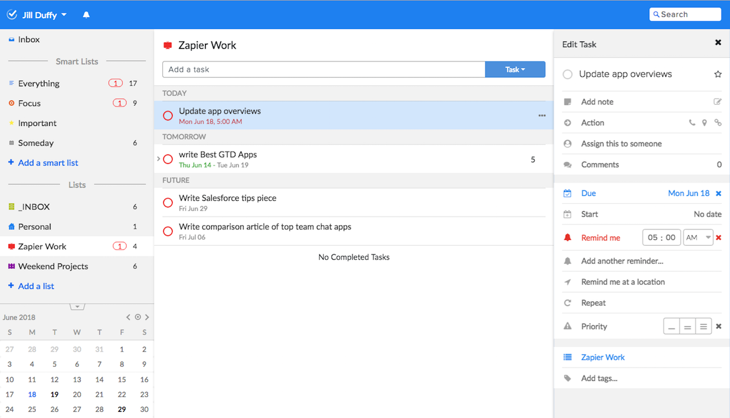This screenshot has width=730, height=418.
Task: Click the 05:00 reminder time field
Action: click(661, 237)
